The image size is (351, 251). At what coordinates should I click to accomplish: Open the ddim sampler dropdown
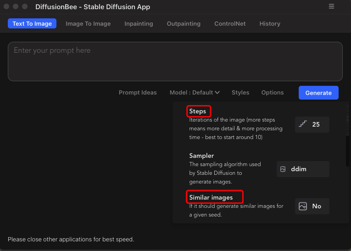[x=303, y=169]
